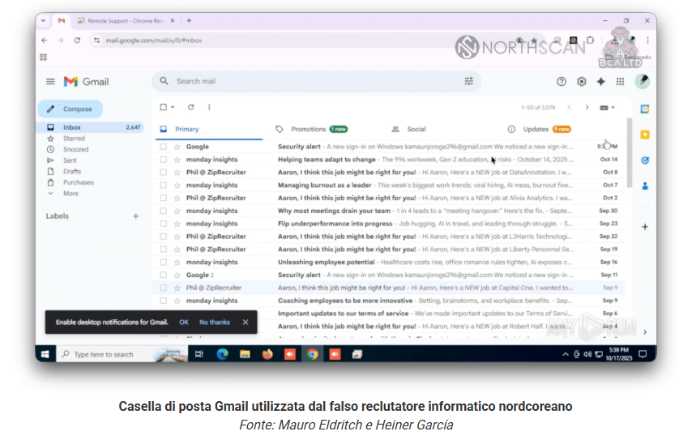Open the Starred folder
Viewport: 679px width, 440px height.
tap(74, 139)
